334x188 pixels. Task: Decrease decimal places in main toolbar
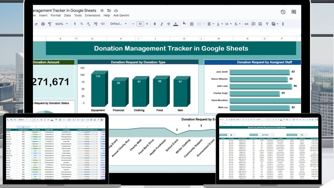tap(88, 24)
